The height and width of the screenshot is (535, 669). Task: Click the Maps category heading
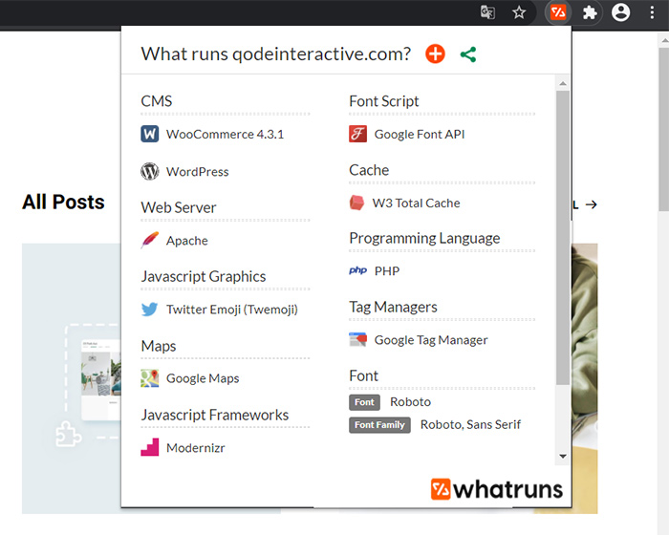pos(159,346)
